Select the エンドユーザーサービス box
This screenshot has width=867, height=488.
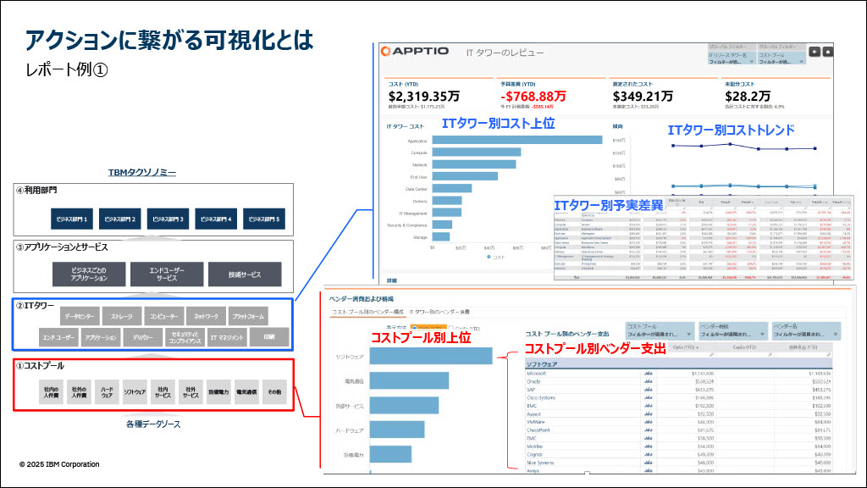tap(167, 274)
